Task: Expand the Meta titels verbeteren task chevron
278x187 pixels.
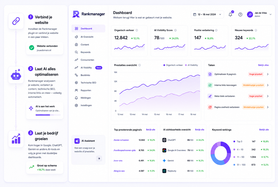Action: [x=268, y=96]
